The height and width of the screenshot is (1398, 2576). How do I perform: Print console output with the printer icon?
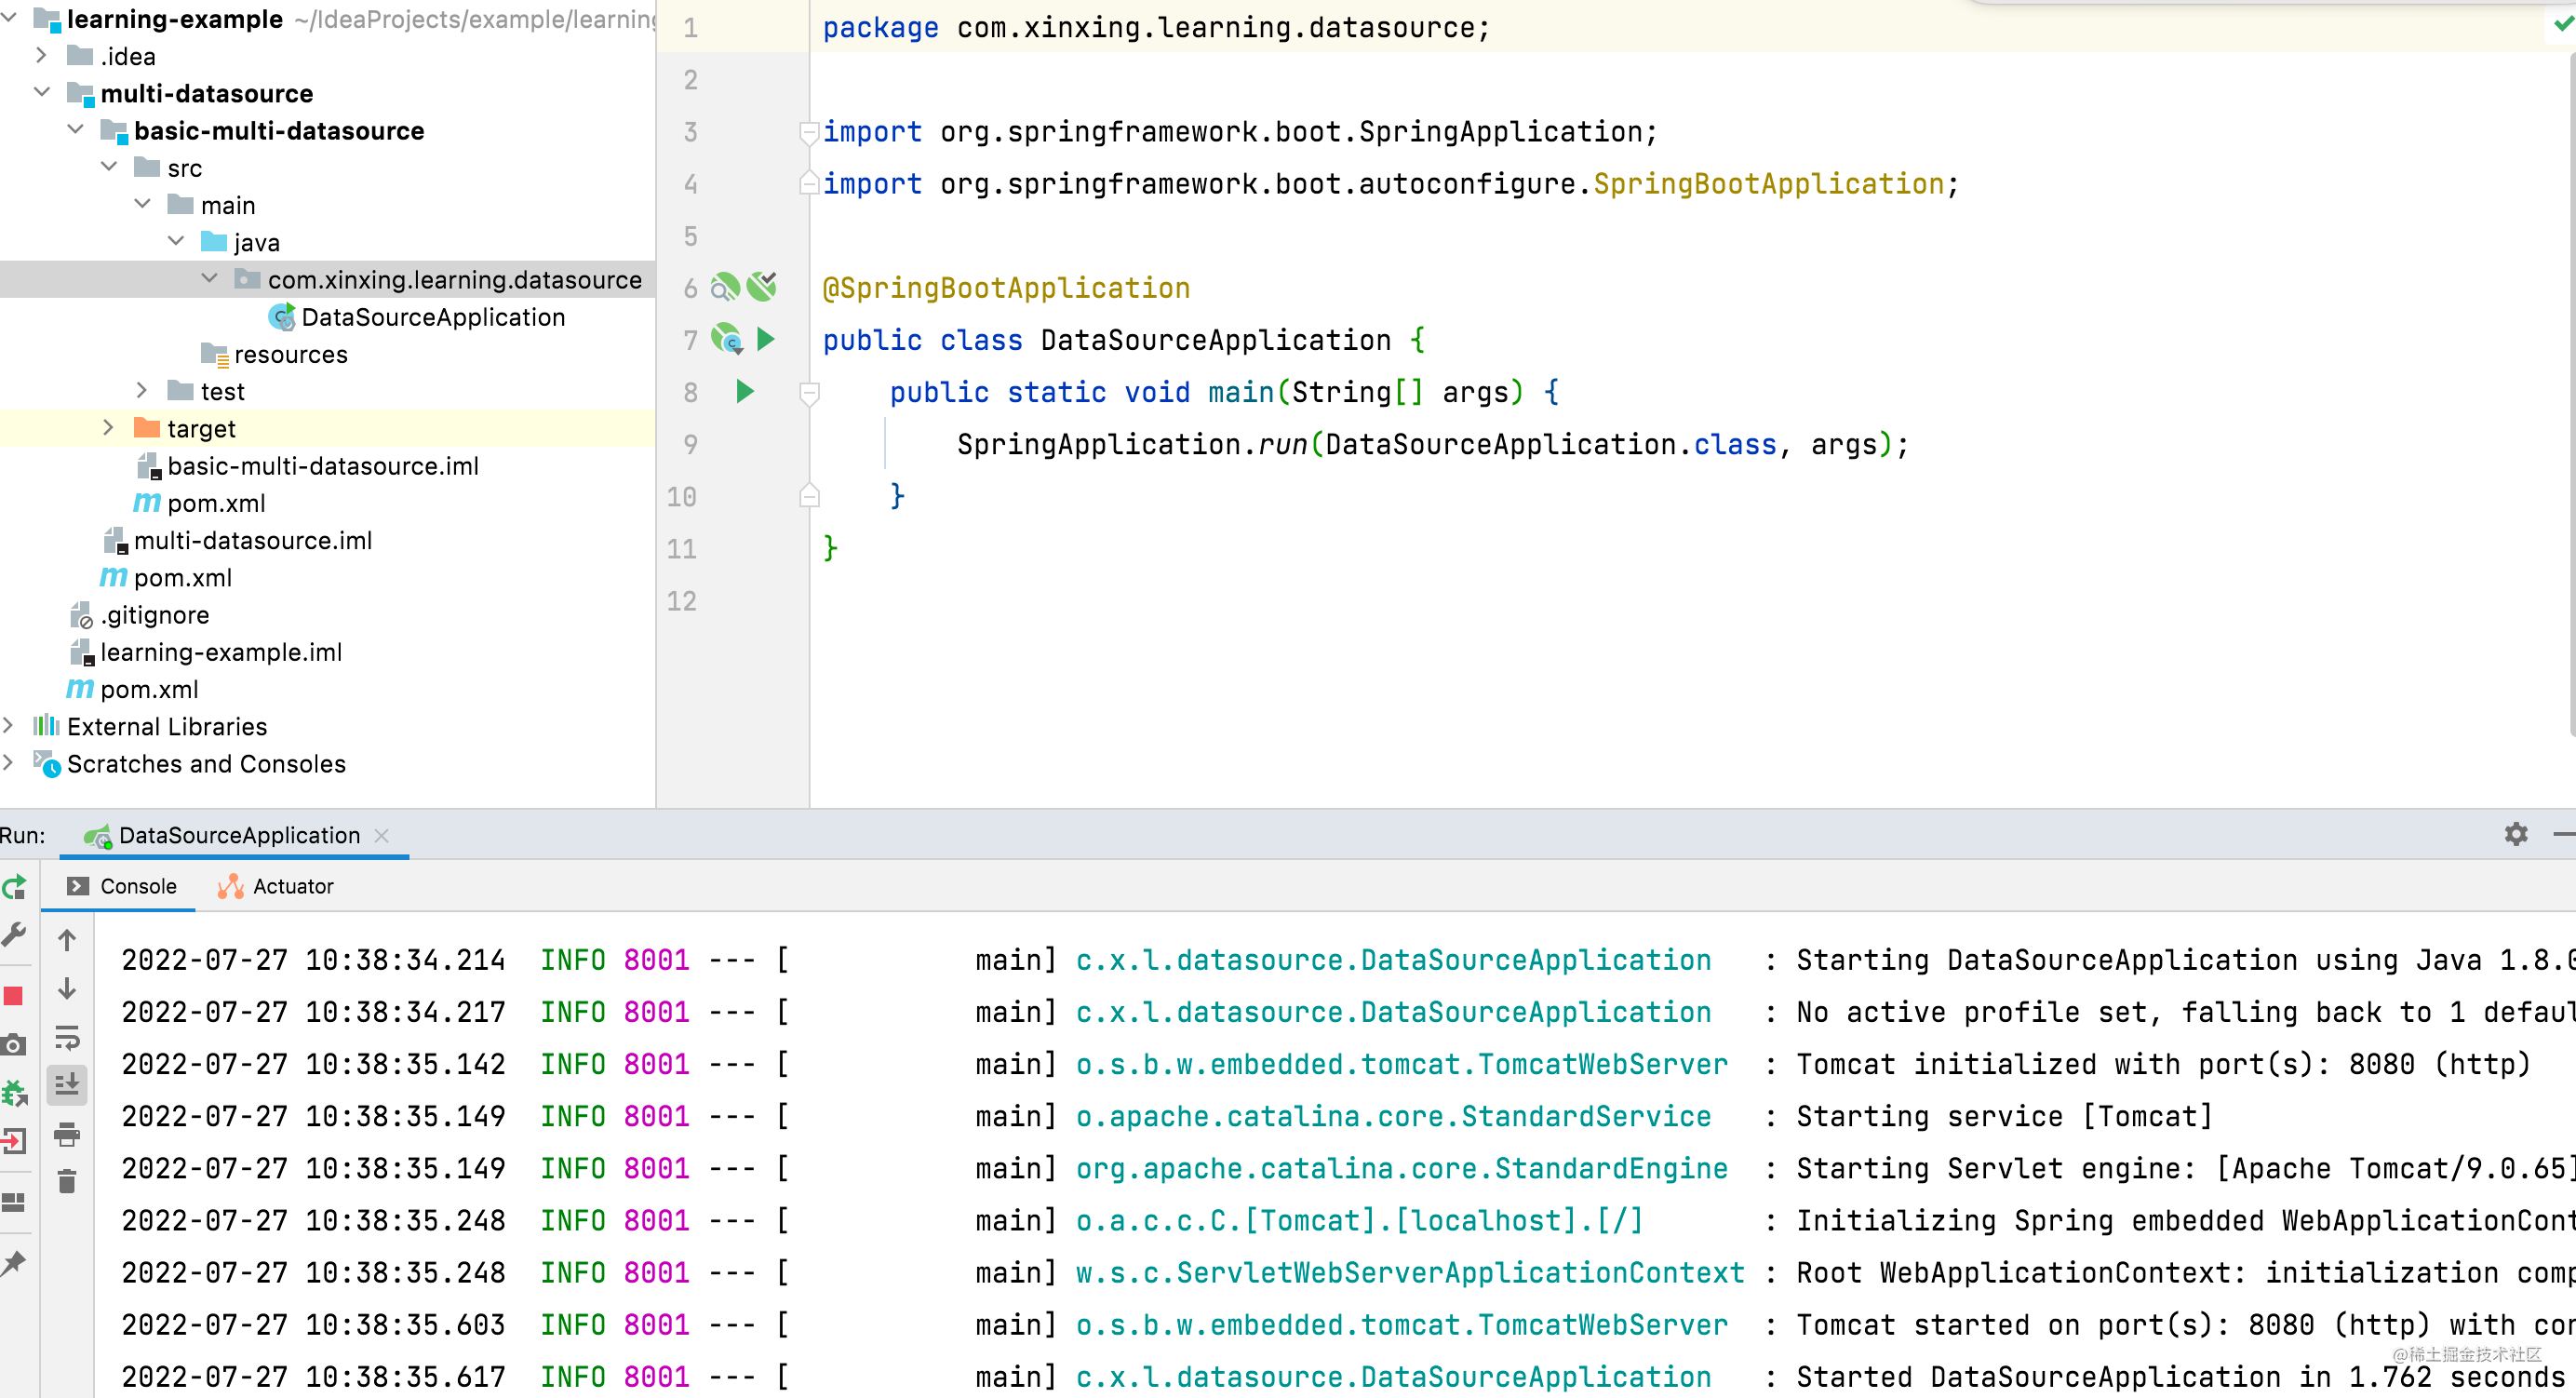(x=67, y=1134)
